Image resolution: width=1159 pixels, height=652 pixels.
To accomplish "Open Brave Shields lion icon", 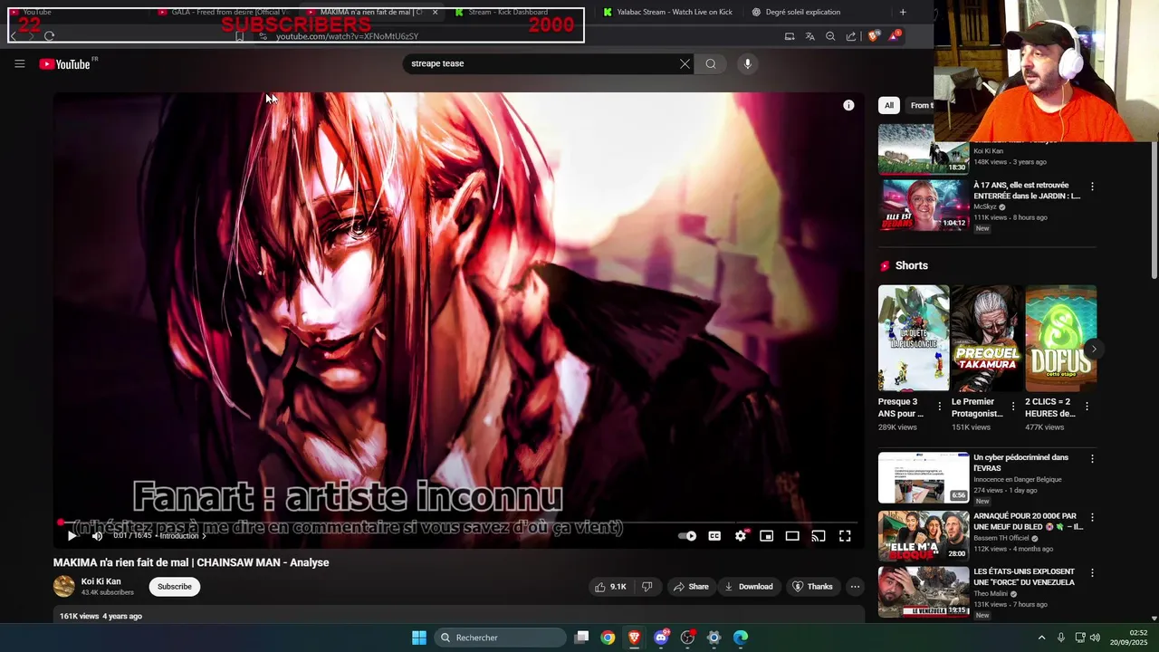I will coord(873,36).
